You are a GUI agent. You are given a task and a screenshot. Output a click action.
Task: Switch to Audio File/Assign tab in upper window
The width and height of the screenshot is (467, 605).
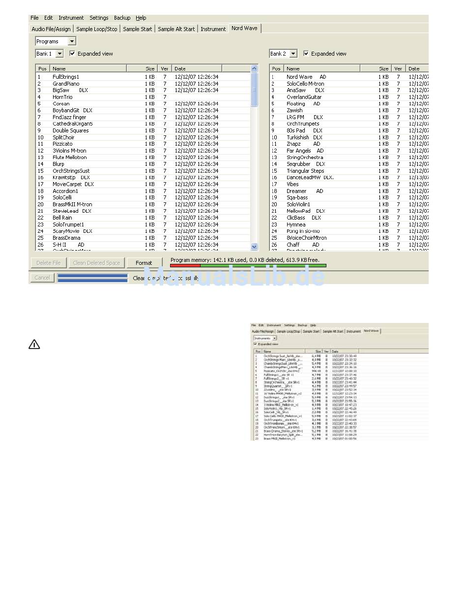tap(51, 29)
